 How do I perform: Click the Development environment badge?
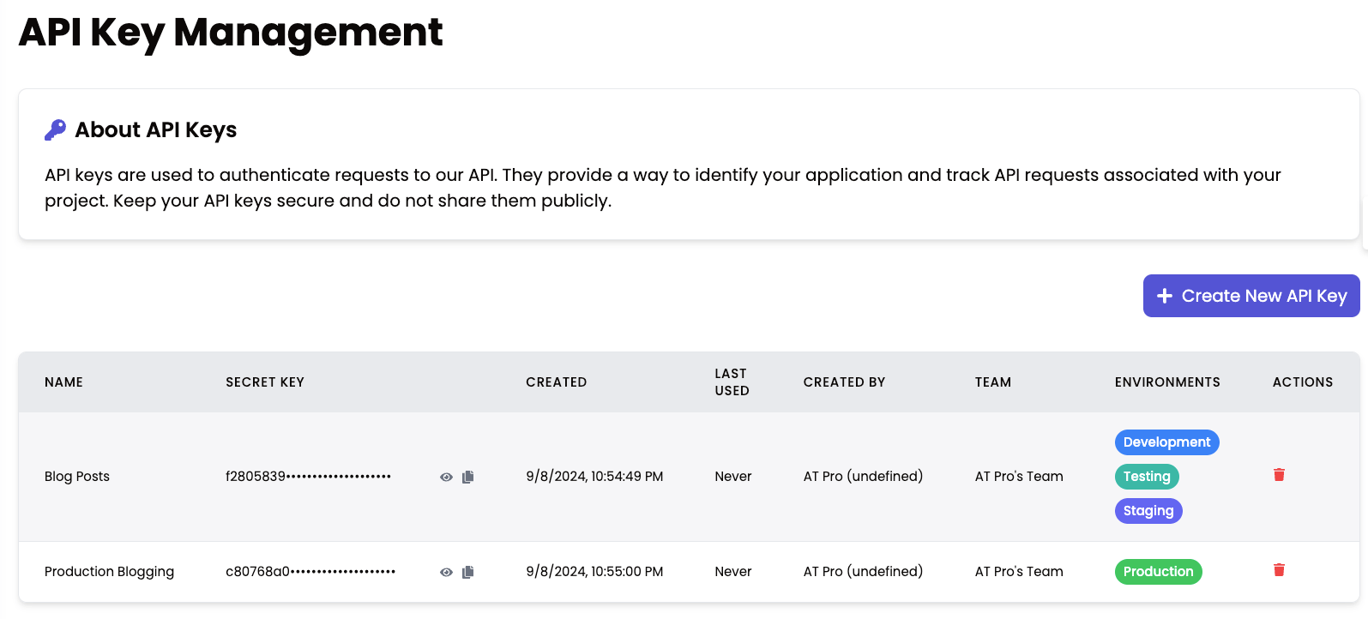click(x=1166, y=442)
